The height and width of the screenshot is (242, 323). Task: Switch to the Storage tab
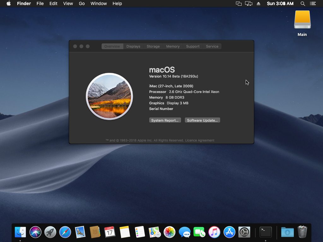point(153,46)
